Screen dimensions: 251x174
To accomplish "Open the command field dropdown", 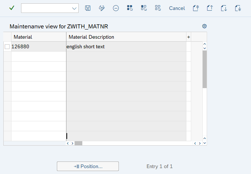I will [74, 8].
